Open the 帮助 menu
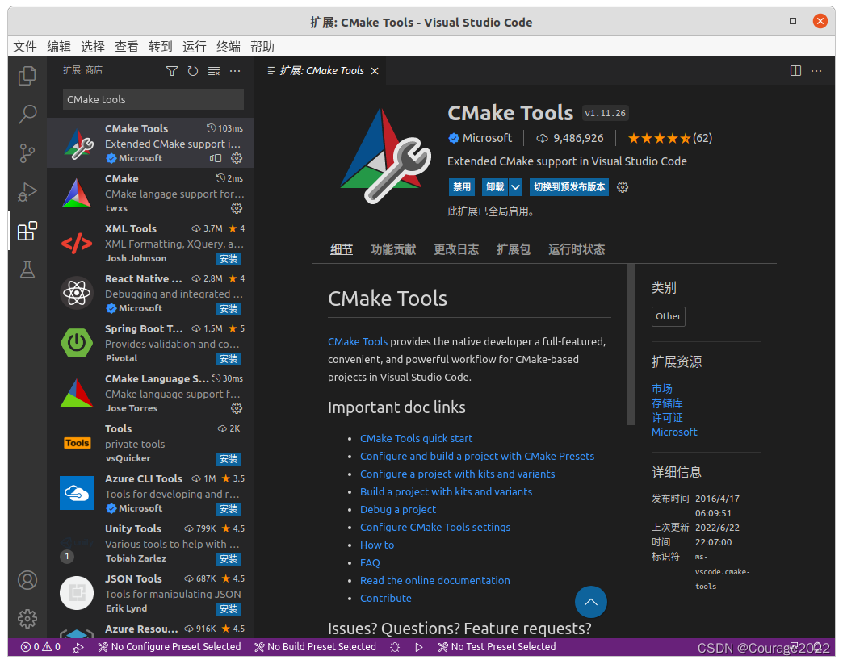The width and height of the screenshot is (843, 664). click(x=262, y=47)
